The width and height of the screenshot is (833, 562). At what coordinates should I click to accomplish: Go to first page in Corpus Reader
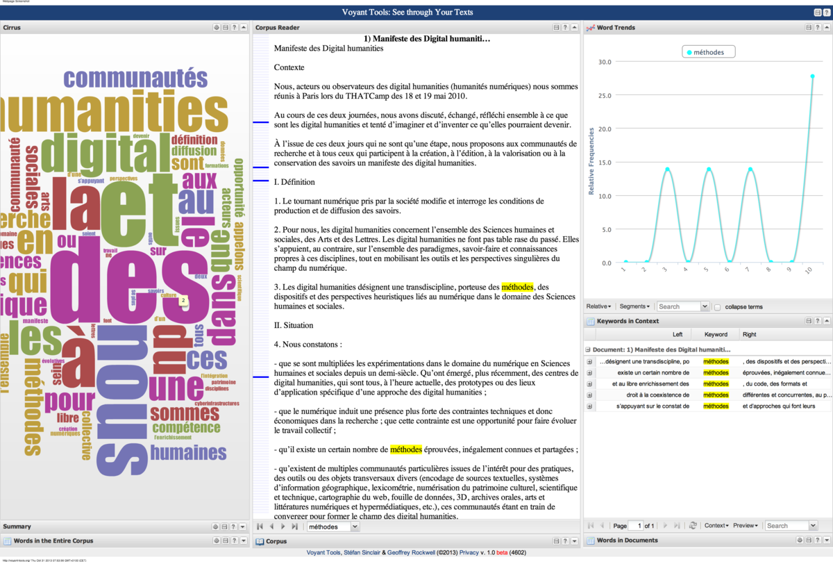point(260,527)
